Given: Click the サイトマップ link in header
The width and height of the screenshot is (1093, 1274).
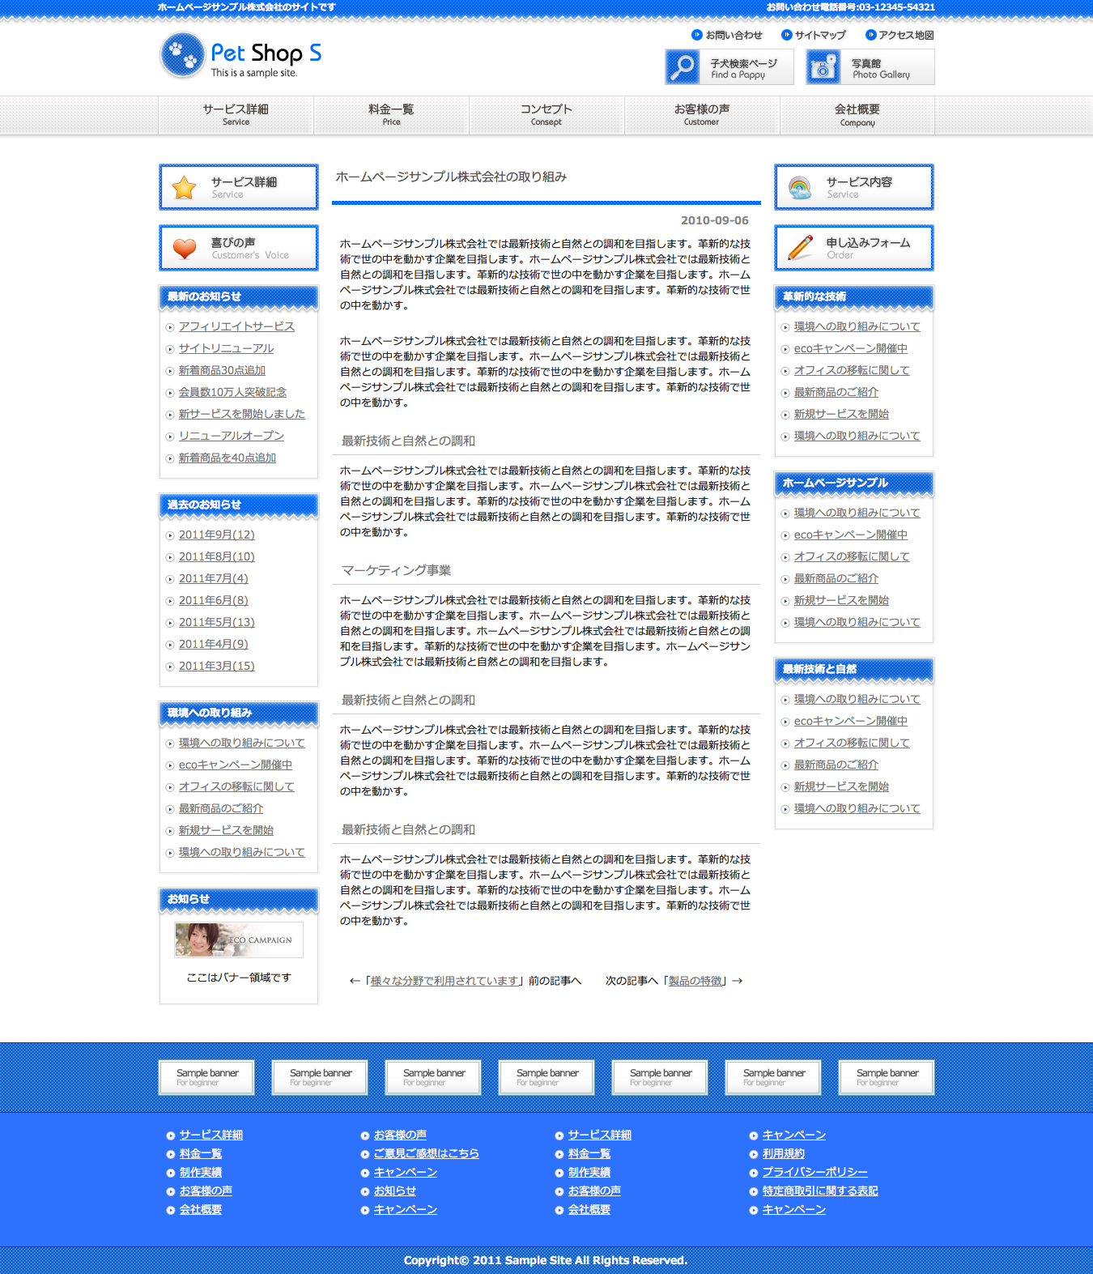Looking at the screenshot, I should tap(819, 35).
